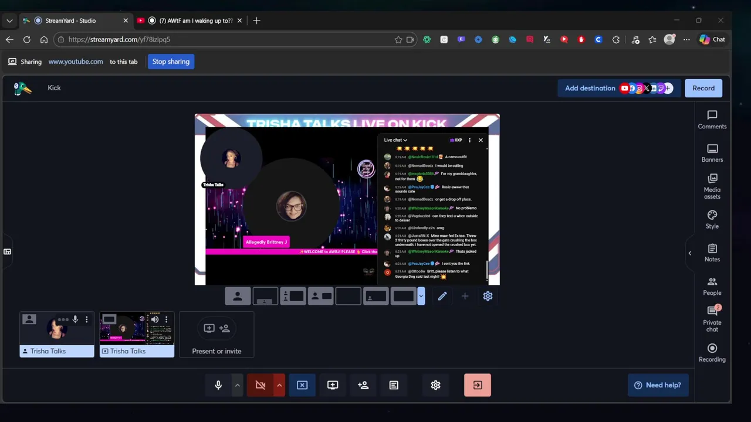Click the StreamYard duck logo
This screenshot has width=751, height=422.
click(22, 88)
